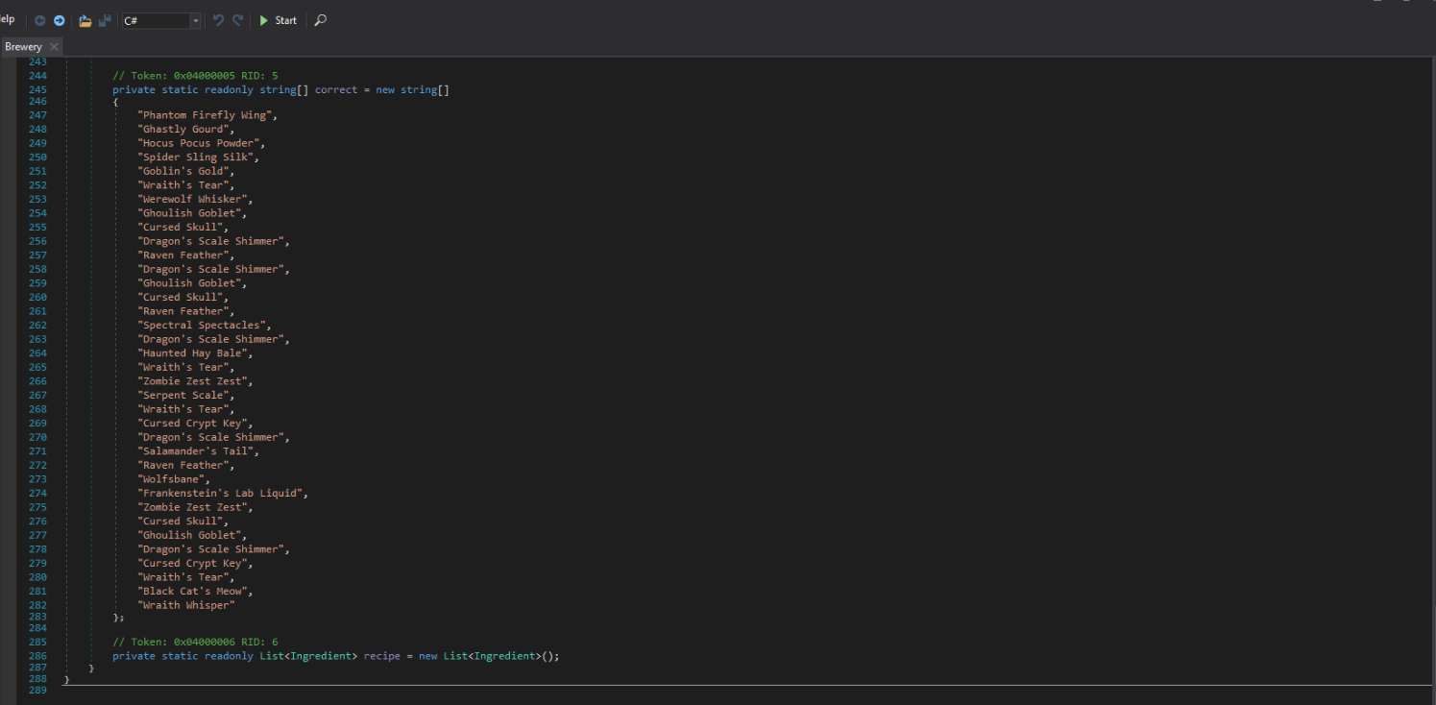Screen dimensions: 1436x705
Task: Click the green play icon
Action: coord(264,20)
